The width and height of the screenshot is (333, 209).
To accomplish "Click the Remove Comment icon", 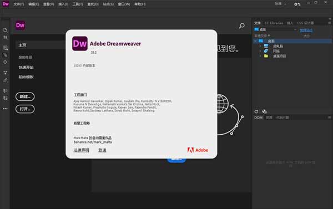I will tap(6, 98).
